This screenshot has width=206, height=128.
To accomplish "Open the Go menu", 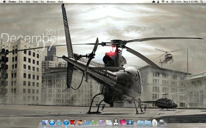I will coord(42,2).
